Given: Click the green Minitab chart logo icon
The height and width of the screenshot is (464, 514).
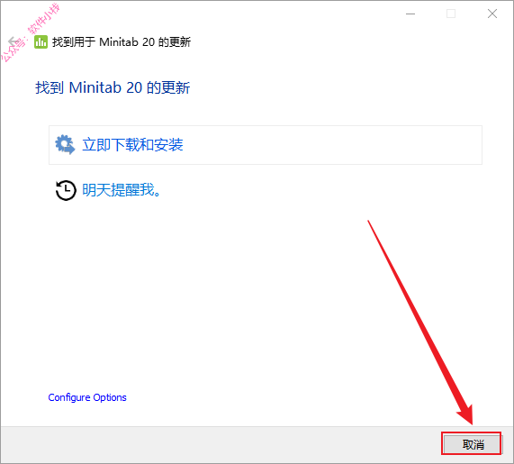Looking at the screenshot, I should coord(41,42).
